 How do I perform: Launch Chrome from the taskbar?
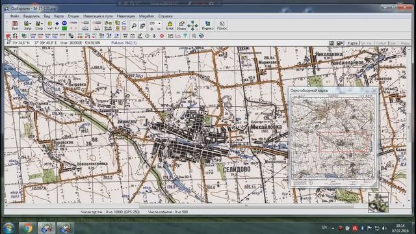[x=27, y=228]
